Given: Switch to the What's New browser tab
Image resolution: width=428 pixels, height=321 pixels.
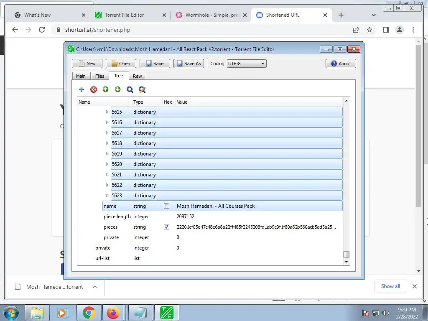Looking at the screenshot, I should (x=50, y=15).
